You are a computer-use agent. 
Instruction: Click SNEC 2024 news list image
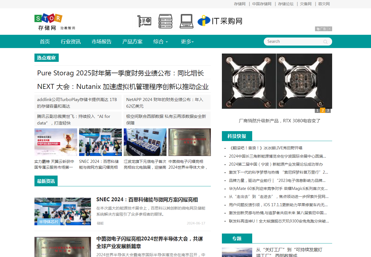[x=63, y=211]
